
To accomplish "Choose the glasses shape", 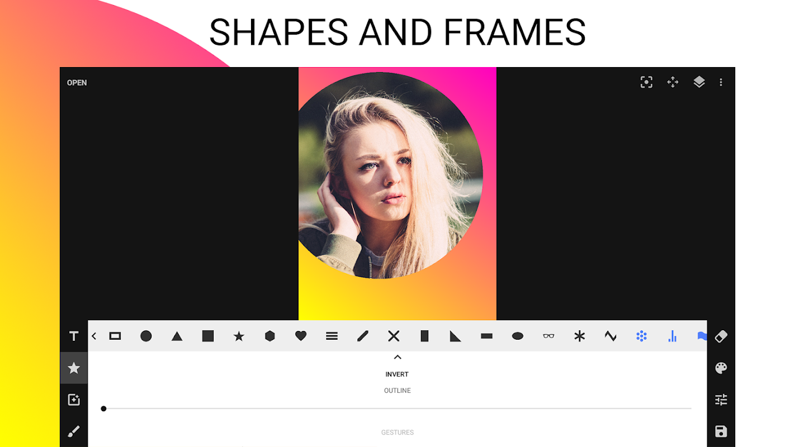I will (x=548, y=336).
